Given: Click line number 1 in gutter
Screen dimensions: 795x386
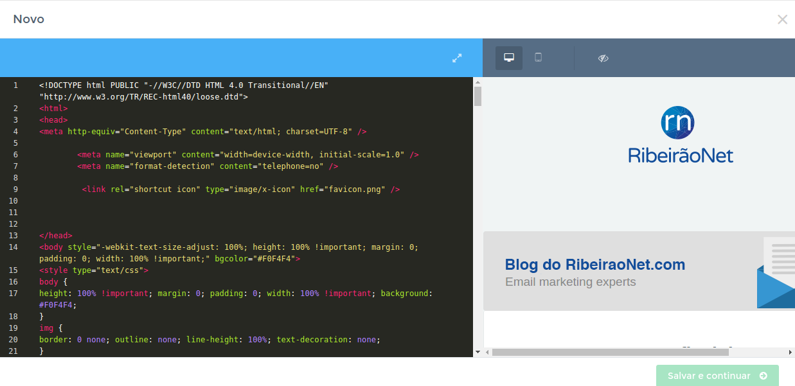Looking at the screenshot, I should 15,85.
